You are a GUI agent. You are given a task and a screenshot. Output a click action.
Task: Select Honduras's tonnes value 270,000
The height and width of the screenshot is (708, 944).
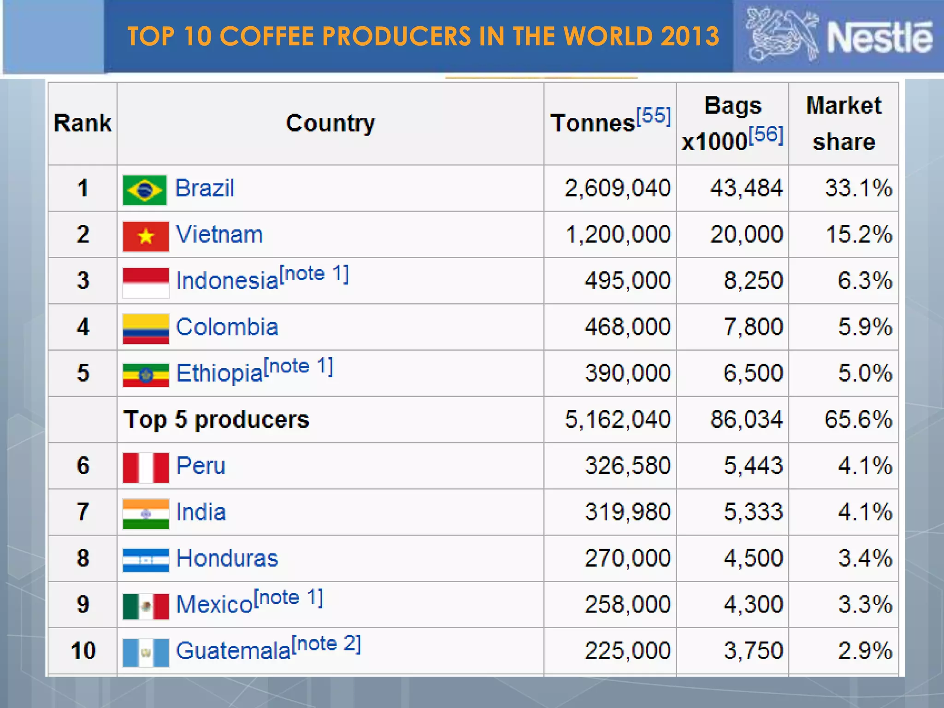tap(628, 558)
